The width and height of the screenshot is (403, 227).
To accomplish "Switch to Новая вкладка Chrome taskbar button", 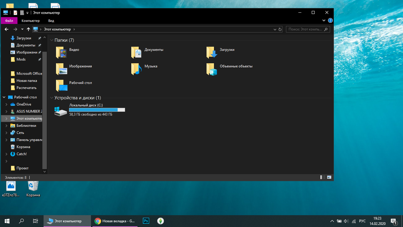I will pyautogui.click(x=115, y=221).
